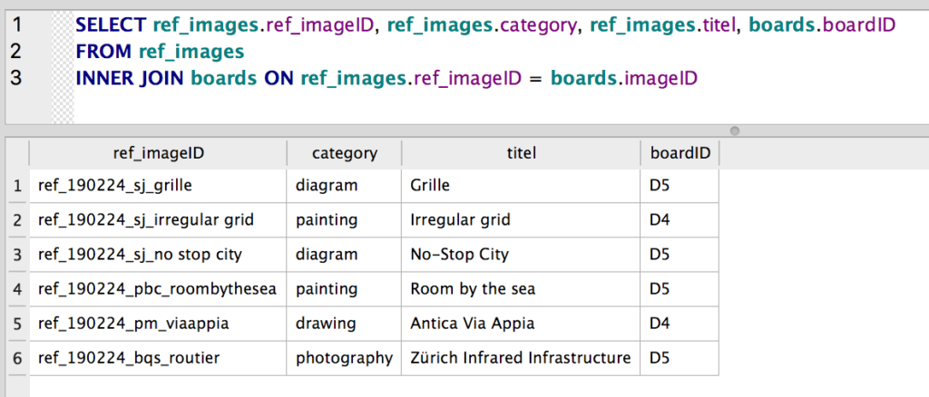
Task: Click the INNER JOIN line in editor
Action: coord(386,78)
